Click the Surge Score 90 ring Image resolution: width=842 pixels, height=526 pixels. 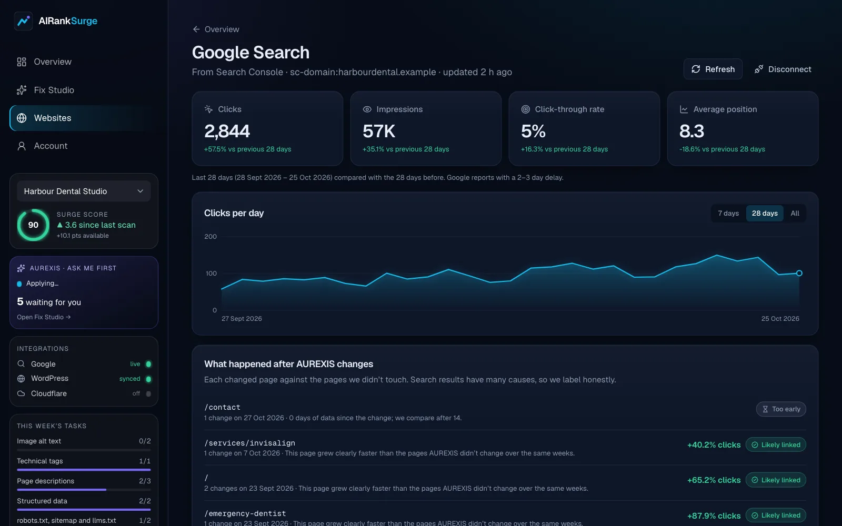coord(33,225)
